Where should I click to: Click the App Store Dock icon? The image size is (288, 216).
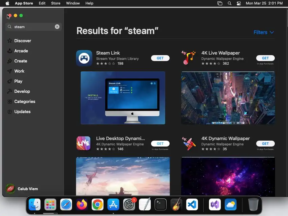point(113,204)
